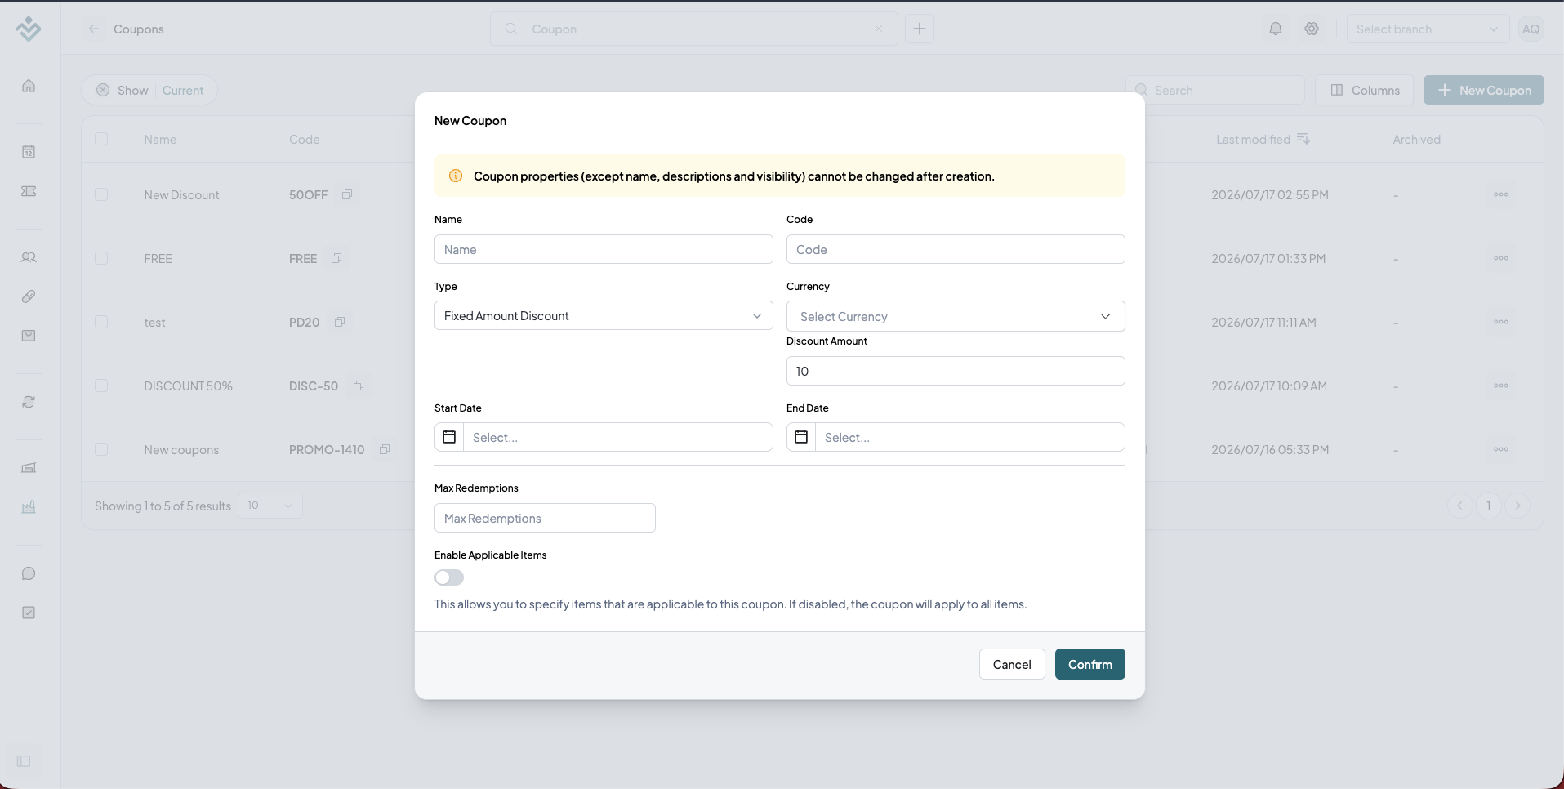Click the next page arrow
Image resolution: width=1564 pixels, height=789 pixels.
(x=1518, y=506)
